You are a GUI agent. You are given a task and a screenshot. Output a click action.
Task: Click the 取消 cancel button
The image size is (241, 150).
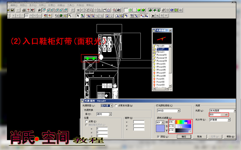point(199,136)
